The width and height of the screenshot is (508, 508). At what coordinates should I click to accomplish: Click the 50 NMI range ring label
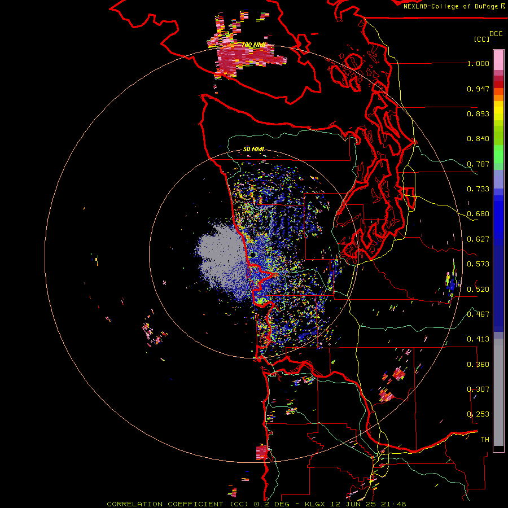[253, 150]
